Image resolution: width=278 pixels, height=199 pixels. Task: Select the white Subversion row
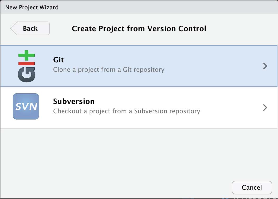coord(139,108)
